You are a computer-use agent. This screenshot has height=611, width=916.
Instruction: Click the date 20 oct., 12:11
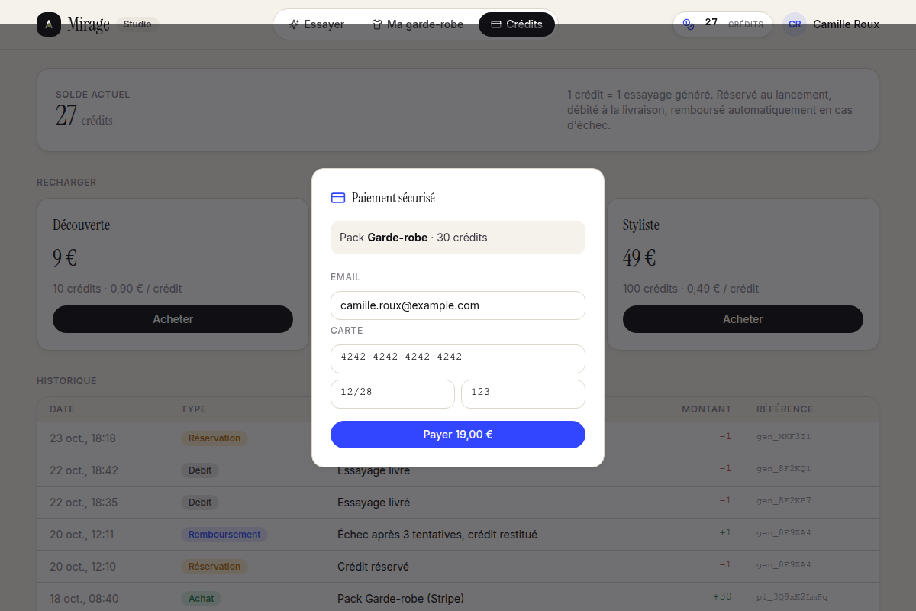point(82,535)
